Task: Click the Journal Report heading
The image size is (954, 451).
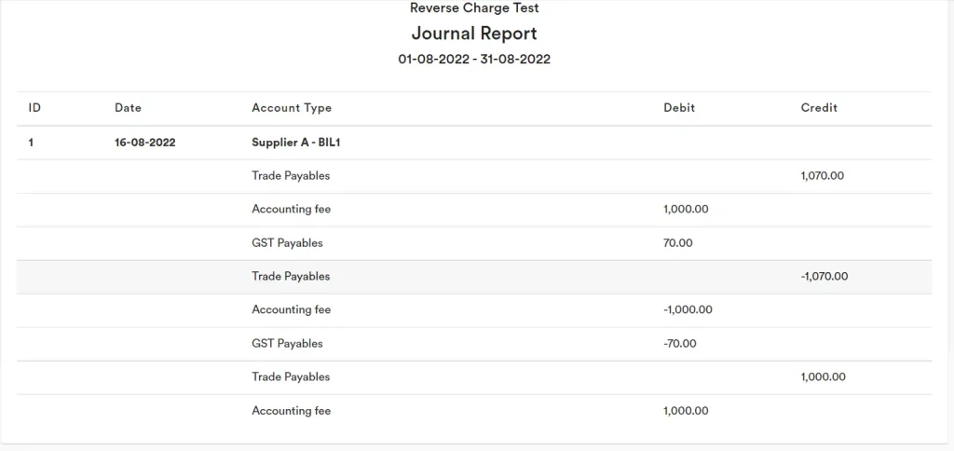Action: coord(474,34)
